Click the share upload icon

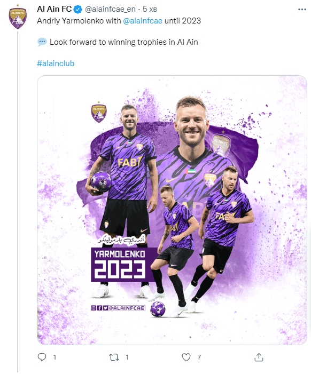click(x=259, y=357)
